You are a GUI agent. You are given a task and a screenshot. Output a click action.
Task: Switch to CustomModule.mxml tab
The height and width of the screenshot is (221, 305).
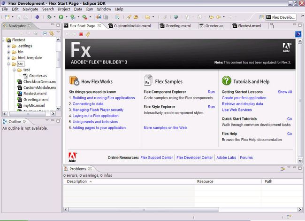tap(132, 26)
